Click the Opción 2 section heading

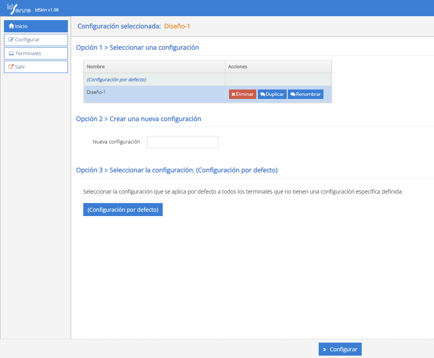(139, 119)
